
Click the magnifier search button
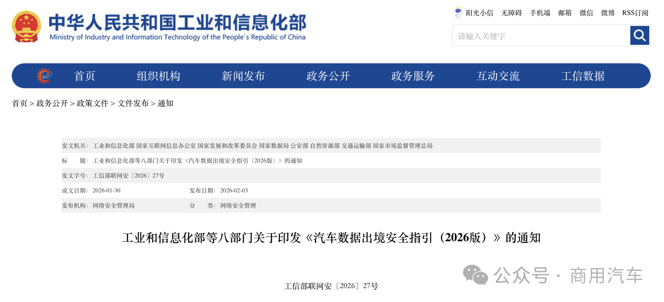(639, 35)
